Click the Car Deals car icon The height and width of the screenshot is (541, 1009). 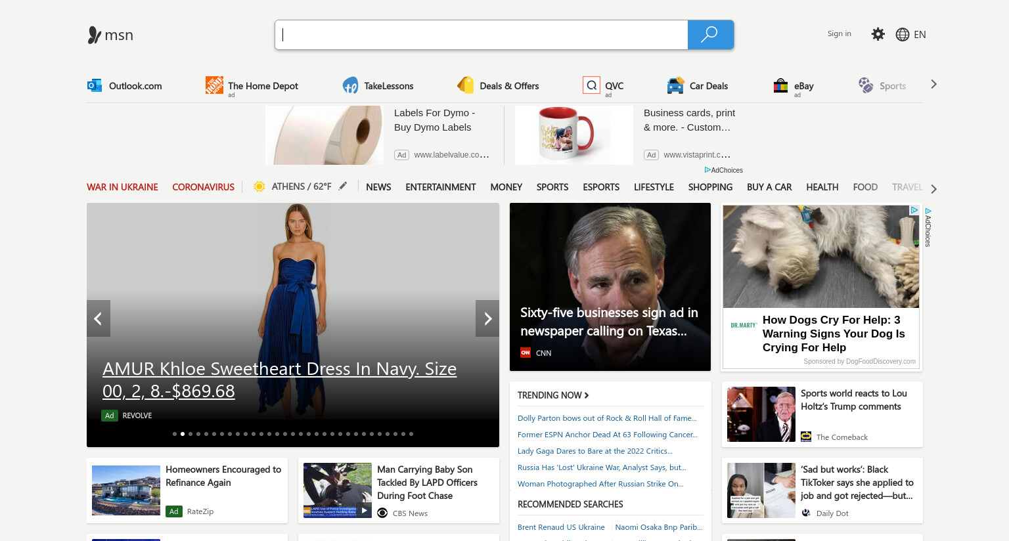[675, 85]
